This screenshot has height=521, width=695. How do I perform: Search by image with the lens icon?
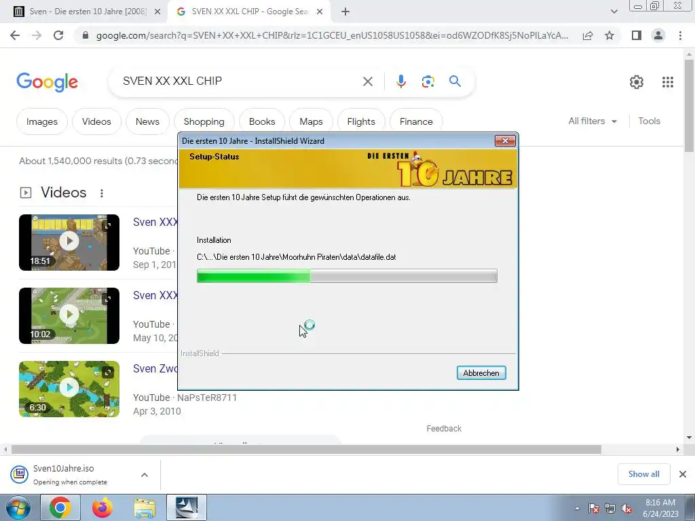(428, 81)
